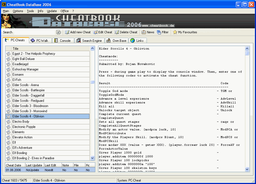Click the row icon beside Eismann
Viewport: 256px width, 184px height.
click(x=9, y=75)
